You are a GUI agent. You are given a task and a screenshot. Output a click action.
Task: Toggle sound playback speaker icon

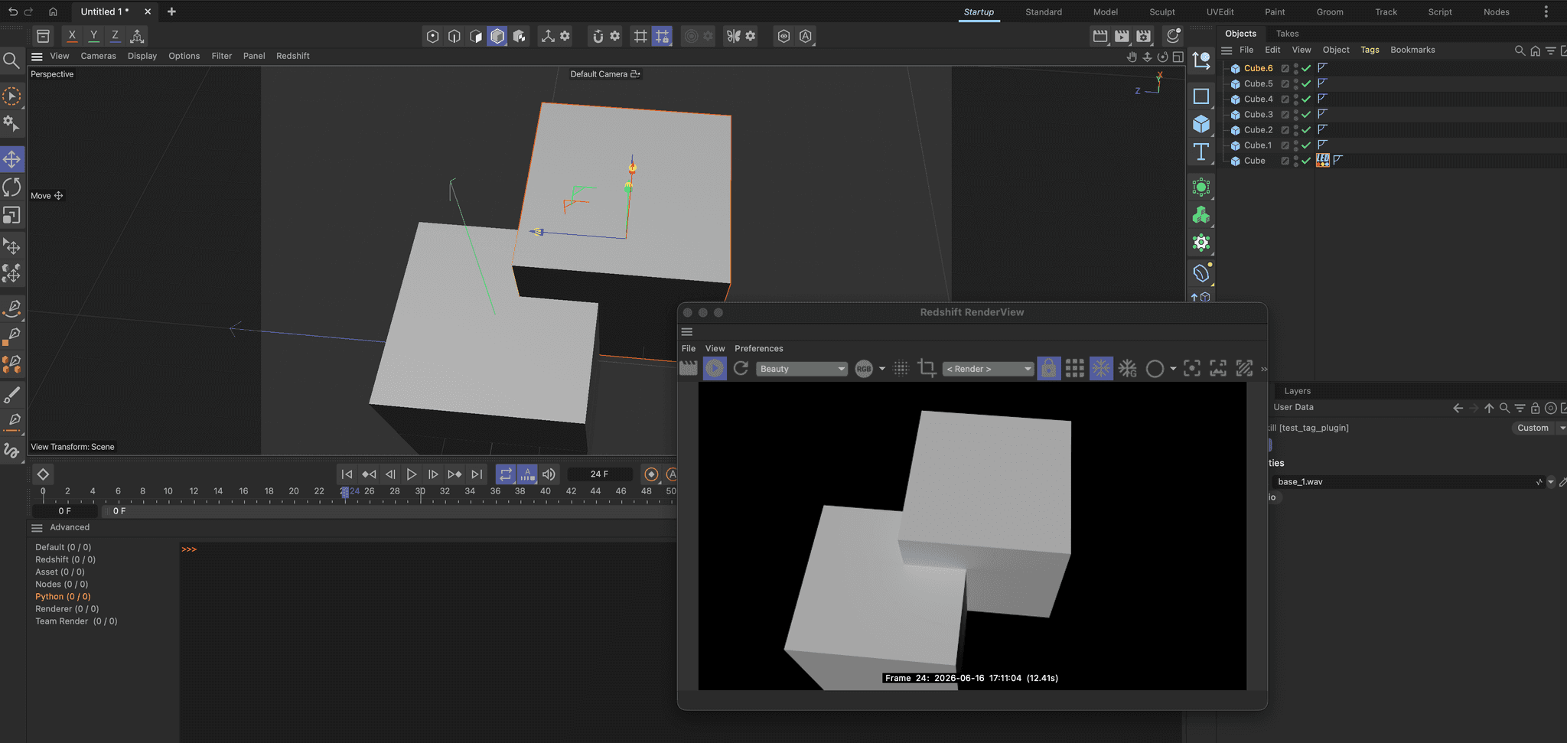(549, 474)
